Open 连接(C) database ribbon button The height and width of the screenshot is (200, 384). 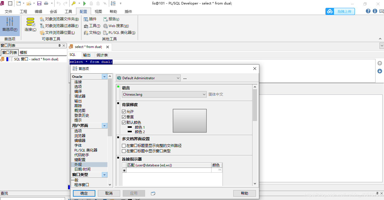pos(30,24)
